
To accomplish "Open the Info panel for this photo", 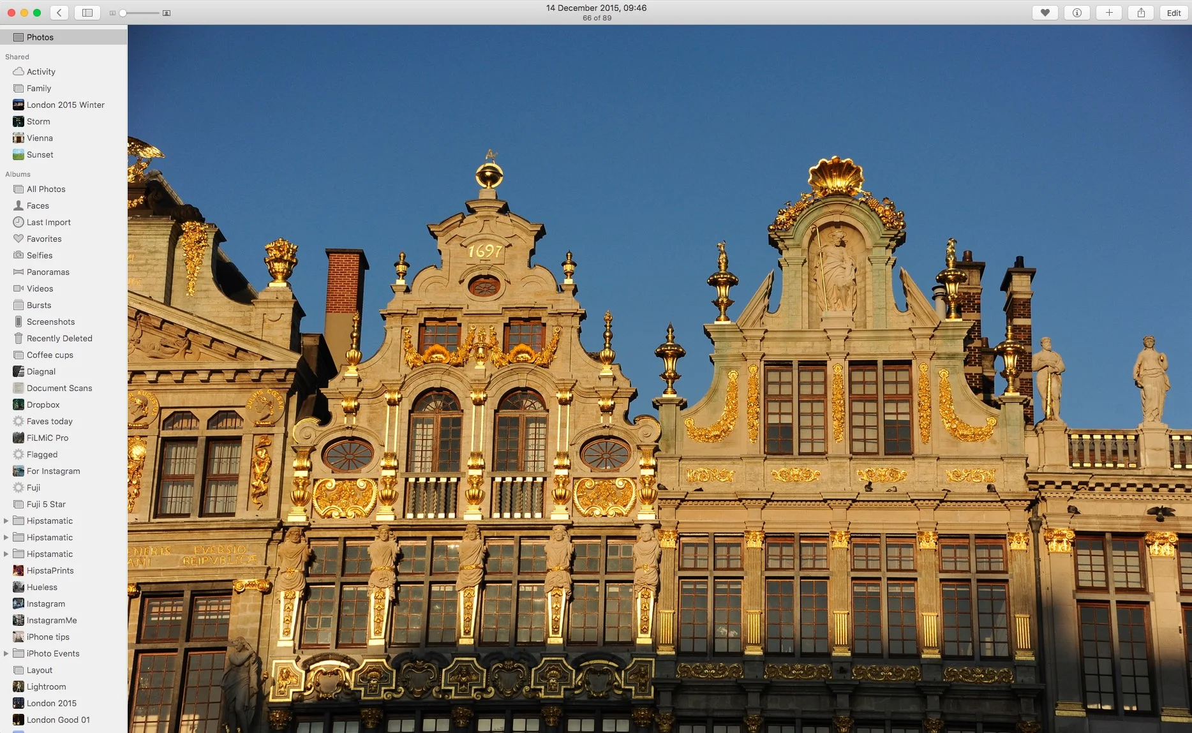I will pos(1077,12).
